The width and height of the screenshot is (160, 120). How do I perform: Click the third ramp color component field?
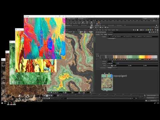pos(150,66)
